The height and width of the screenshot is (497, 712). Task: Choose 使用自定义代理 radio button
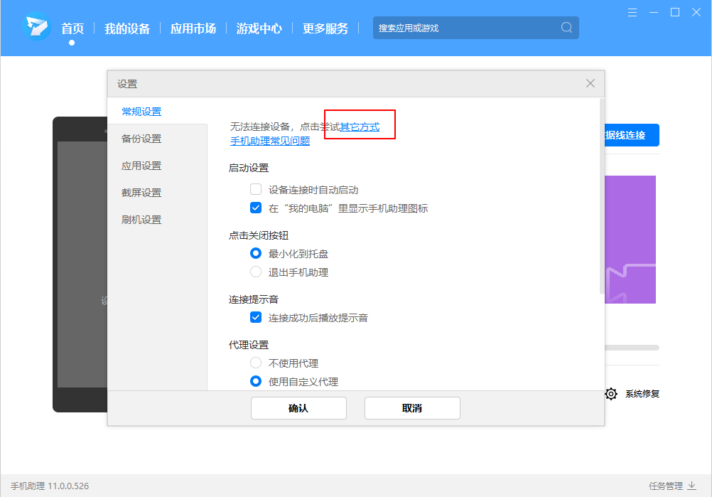[x=256, y=382]
